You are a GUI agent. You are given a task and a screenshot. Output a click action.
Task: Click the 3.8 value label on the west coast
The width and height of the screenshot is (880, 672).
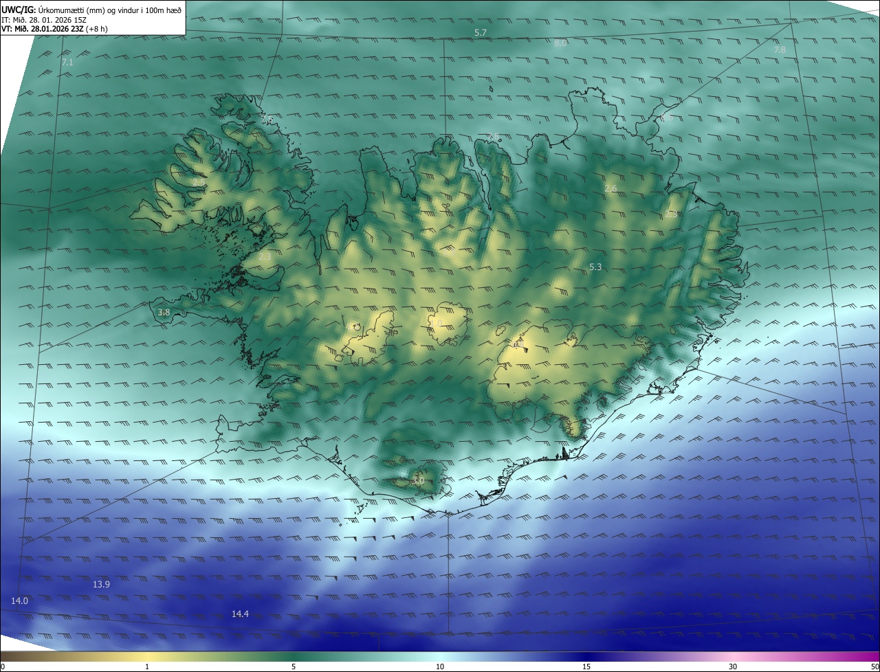pyautogui.click(x=164, y=313)
